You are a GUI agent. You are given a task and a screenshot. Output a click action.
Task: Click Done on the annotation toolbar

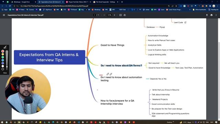click(5, 73)
